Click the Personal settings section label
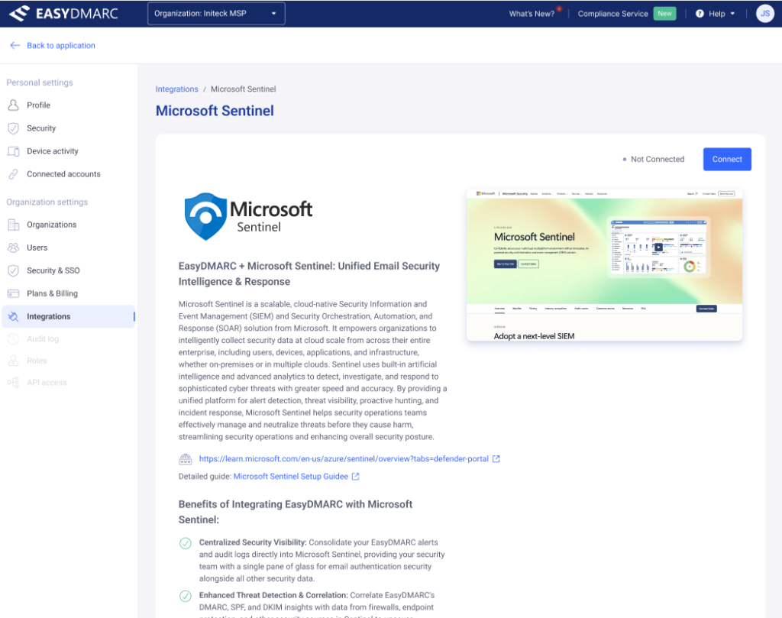Viewport: 782px width, 618px height. [x=40, y=83]
